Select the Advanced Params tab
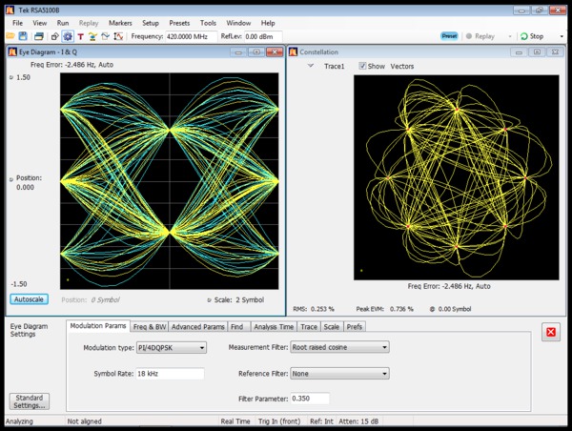The height and width of the screenshot is (431, 572). 198,326
